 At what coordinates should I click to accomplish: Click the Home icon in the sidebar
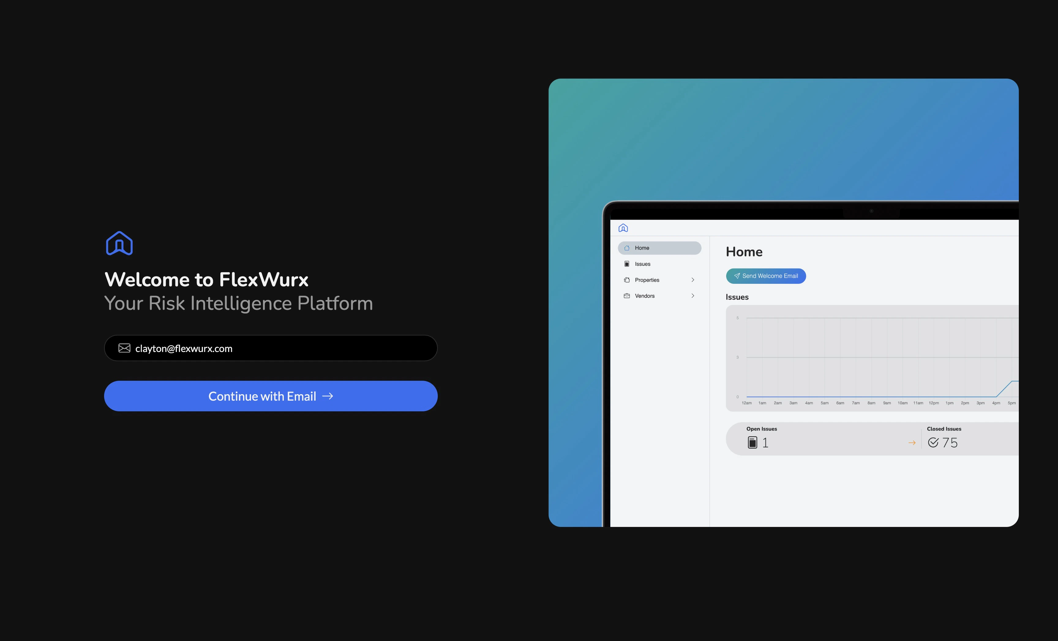627,248
